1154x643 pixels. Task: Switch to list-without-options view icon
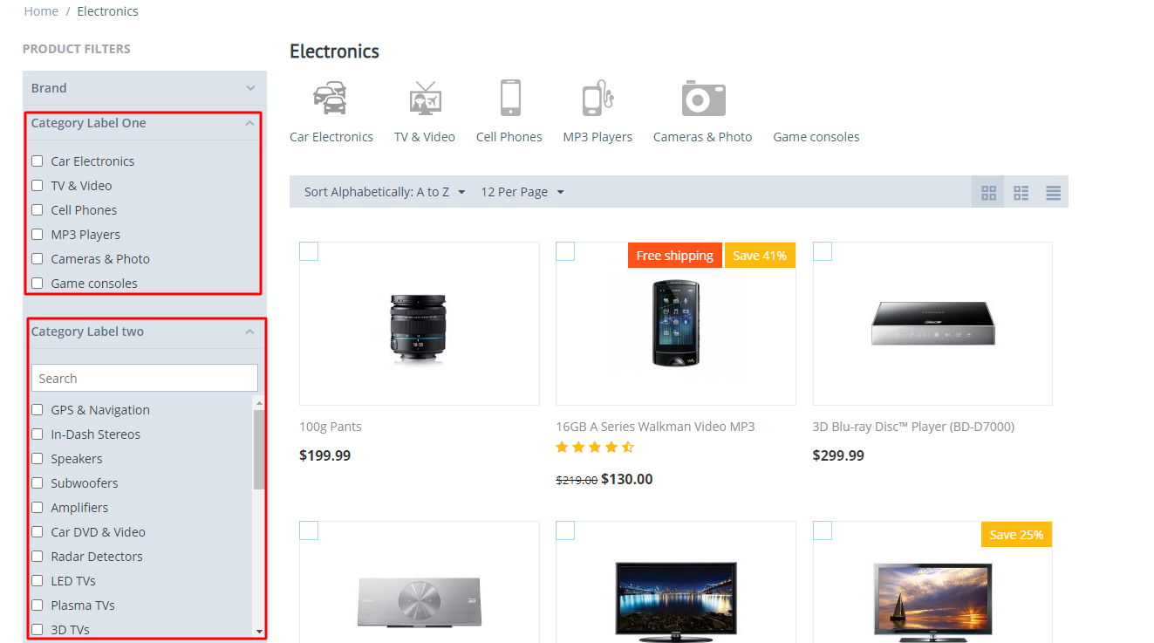click(1053, 193)
